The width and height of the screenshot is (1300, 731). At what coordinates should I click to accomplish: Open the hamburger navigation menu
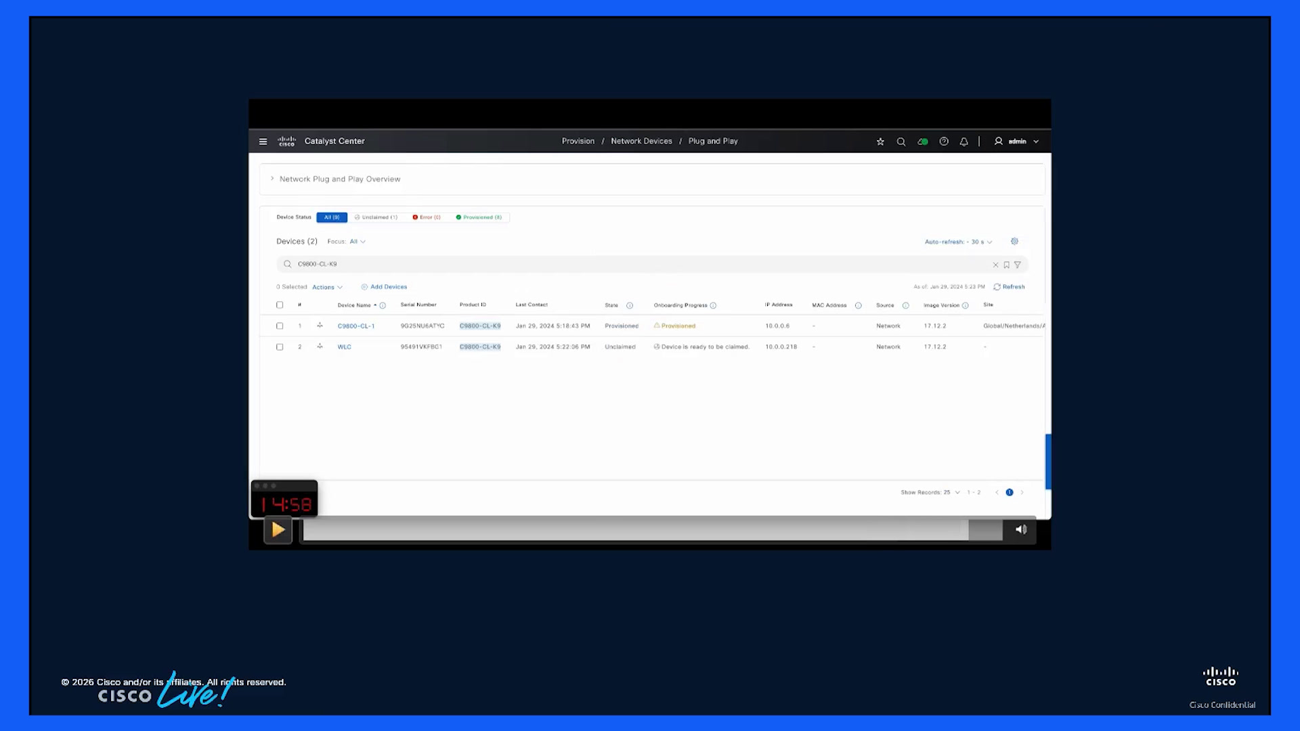263,141
